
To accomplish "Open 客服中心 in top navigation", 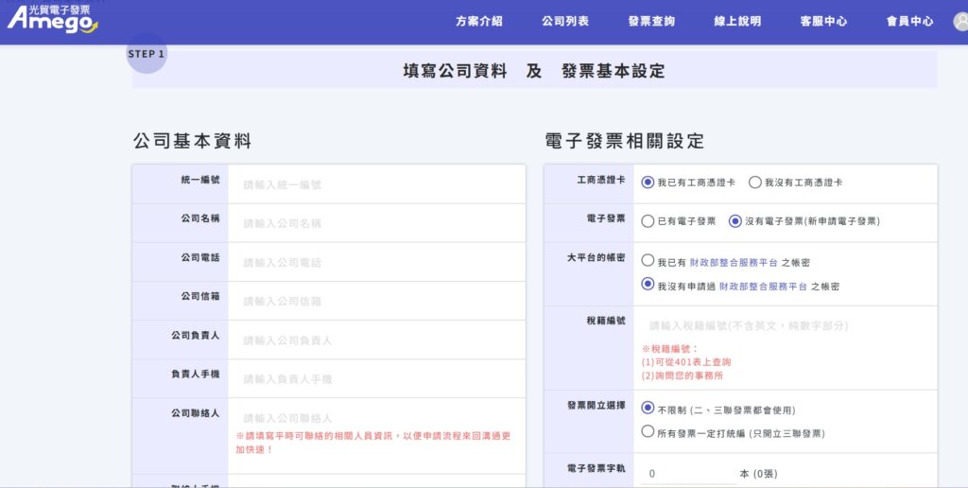I will pos(823,22).
